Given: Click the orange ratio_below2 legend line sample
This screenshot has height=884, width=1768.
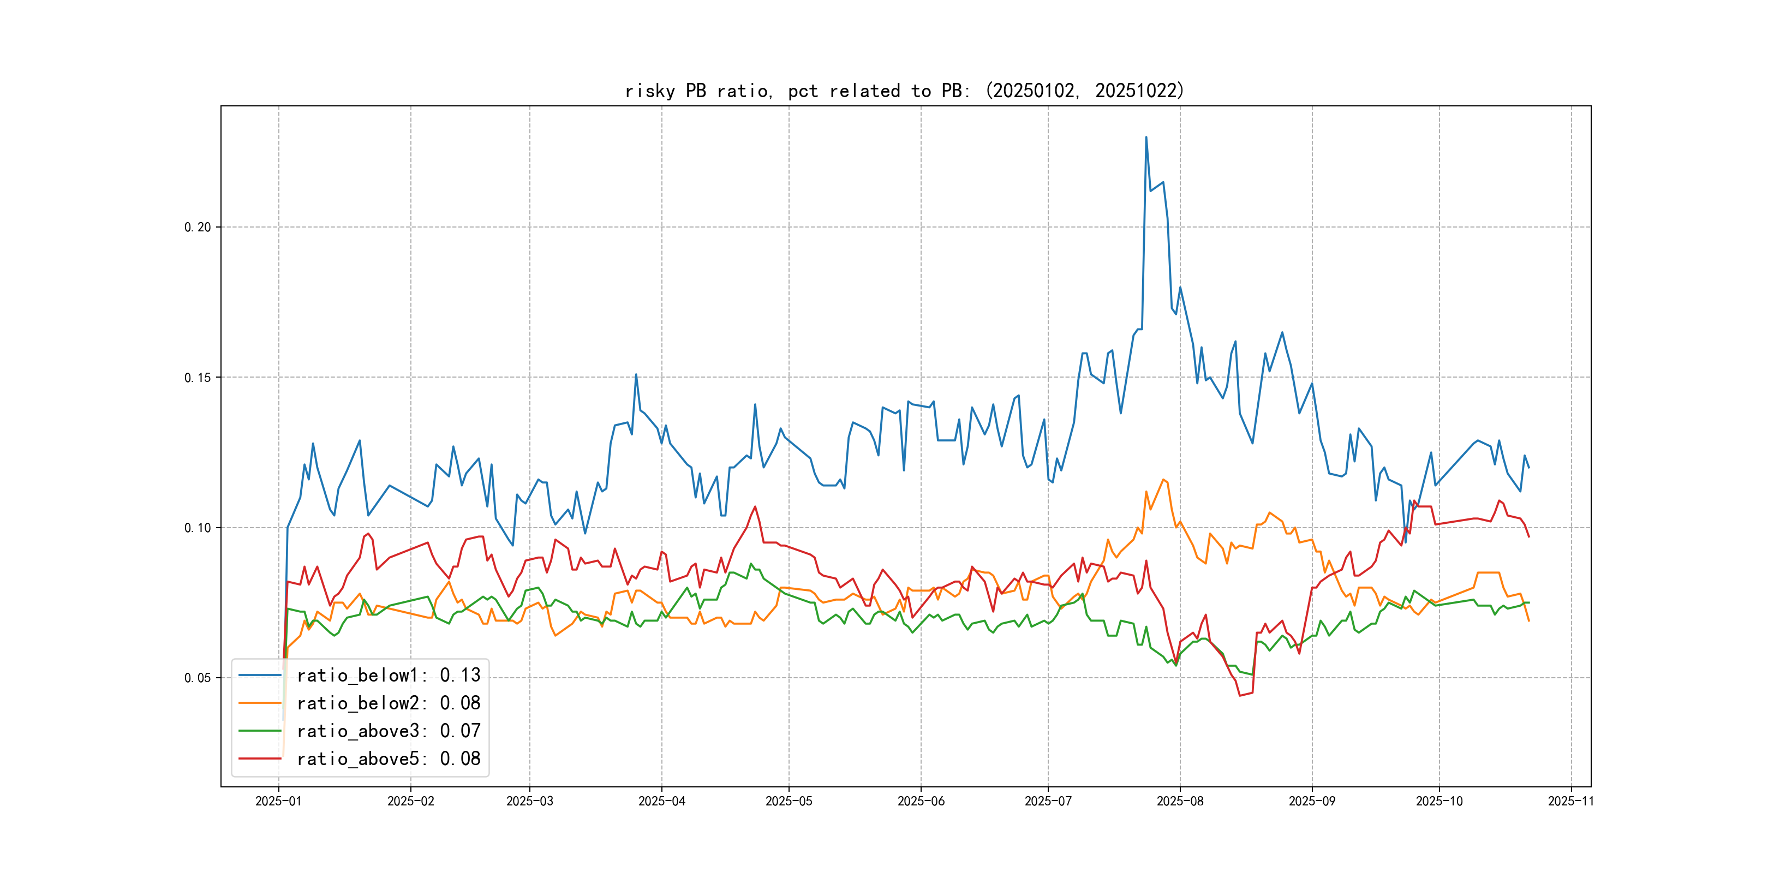Looking at the screenshot, I should [x=259, y=703].
